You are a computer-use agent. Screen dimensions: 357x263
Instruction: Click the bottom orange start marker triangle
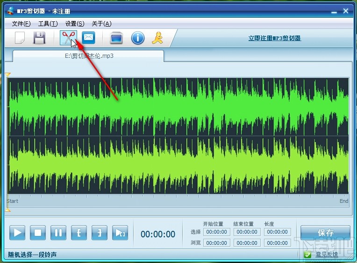pyautogui.click(x=8, y=210)
